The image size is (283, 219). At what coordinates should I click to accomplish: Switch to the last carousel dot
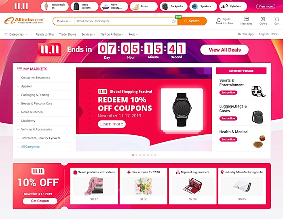[155, 155]
